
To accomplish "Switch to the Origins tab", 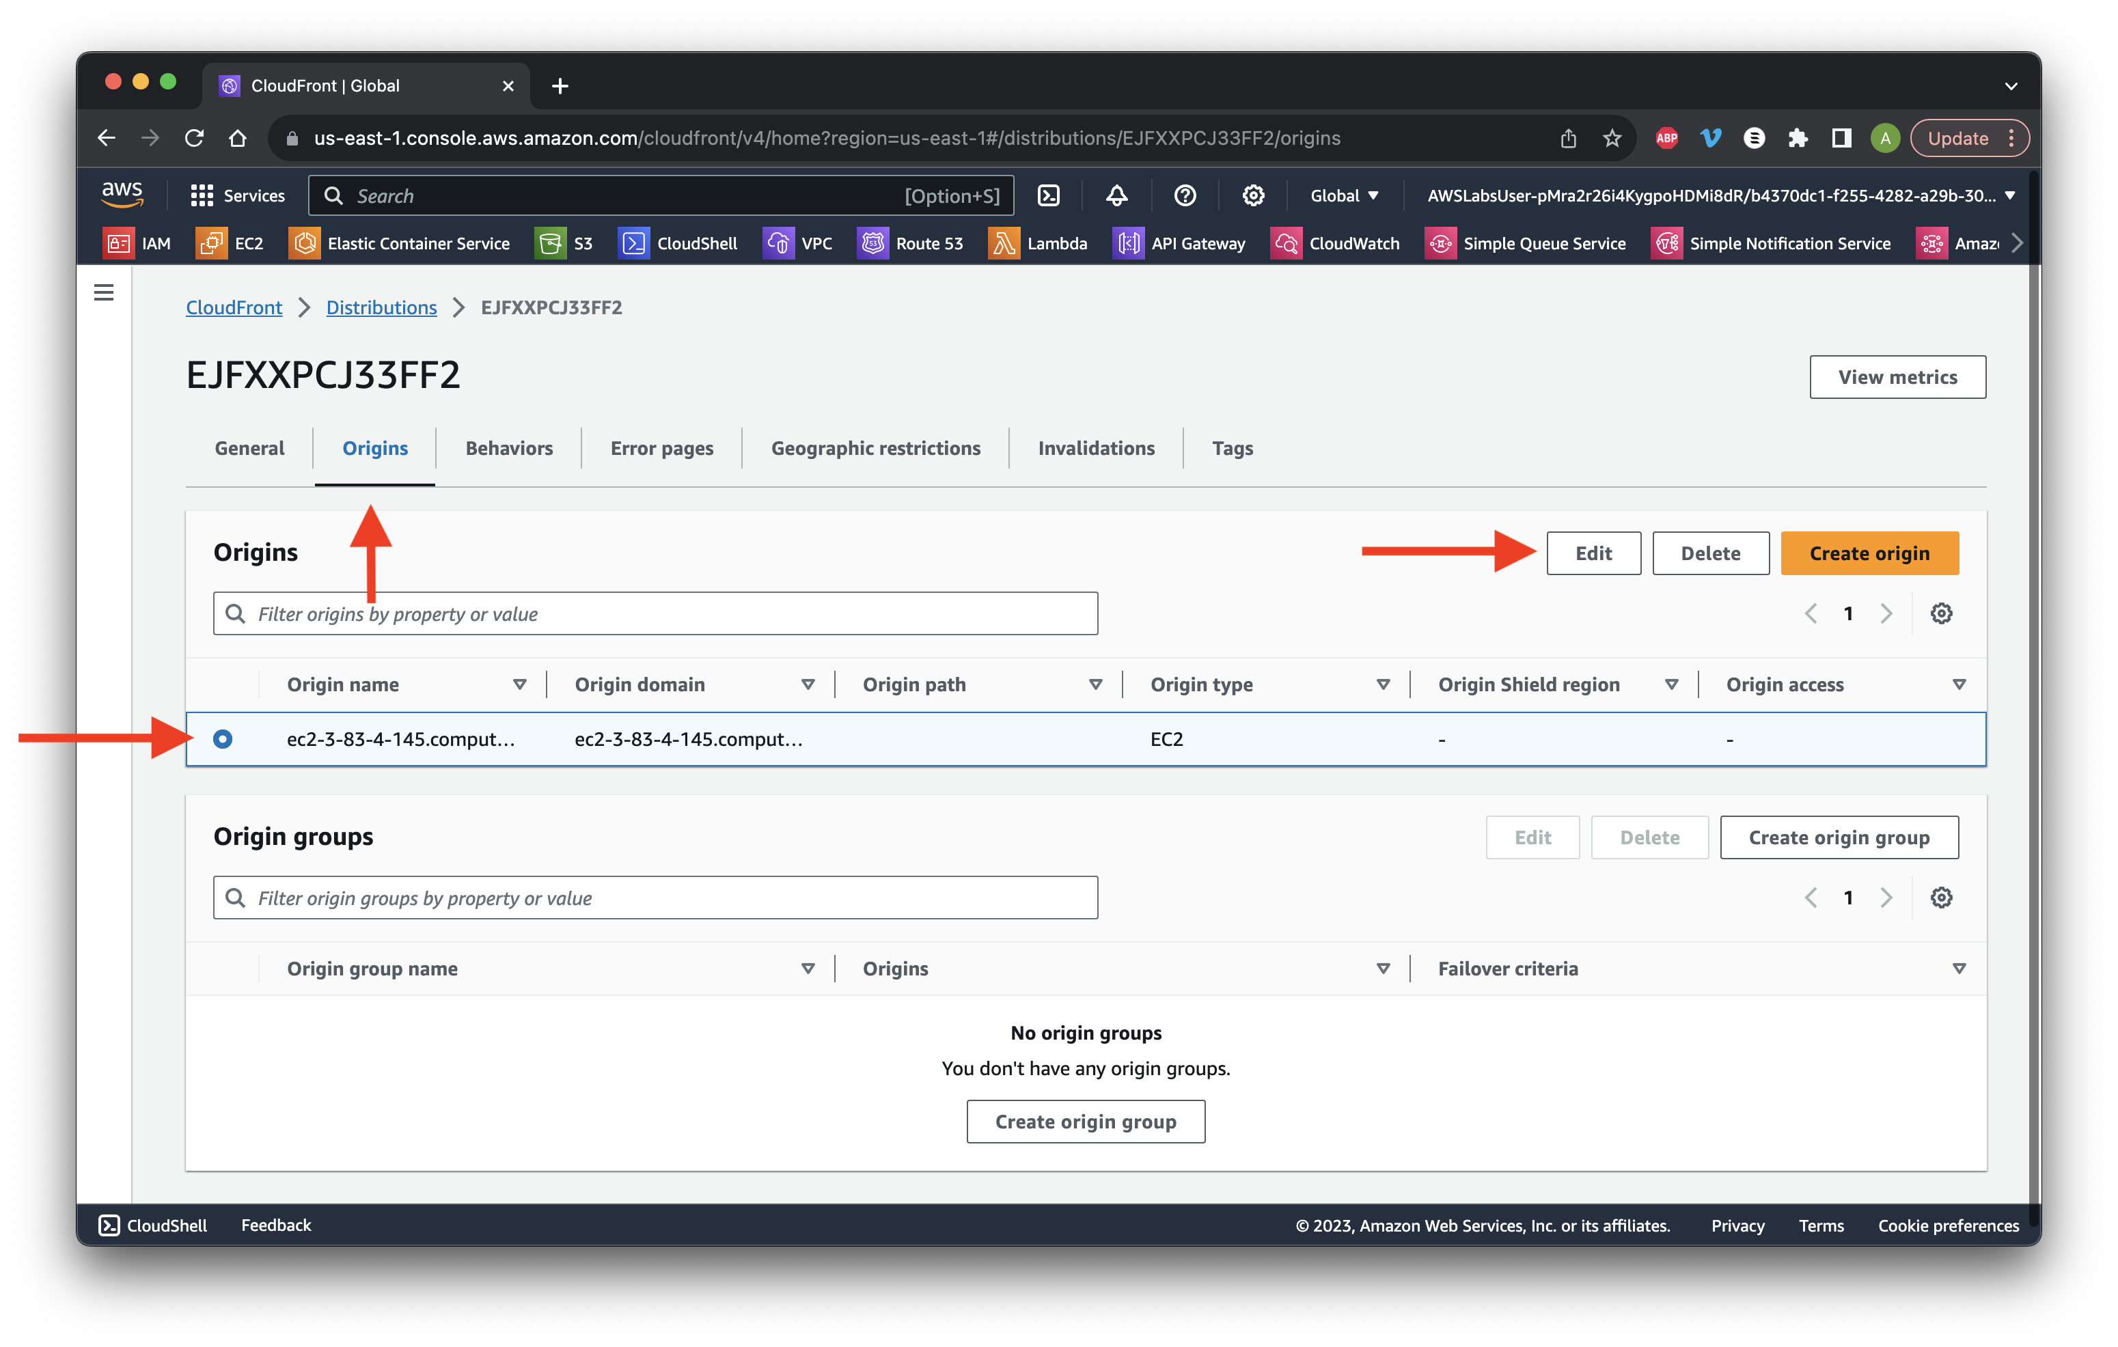I will tap(374, 448).
